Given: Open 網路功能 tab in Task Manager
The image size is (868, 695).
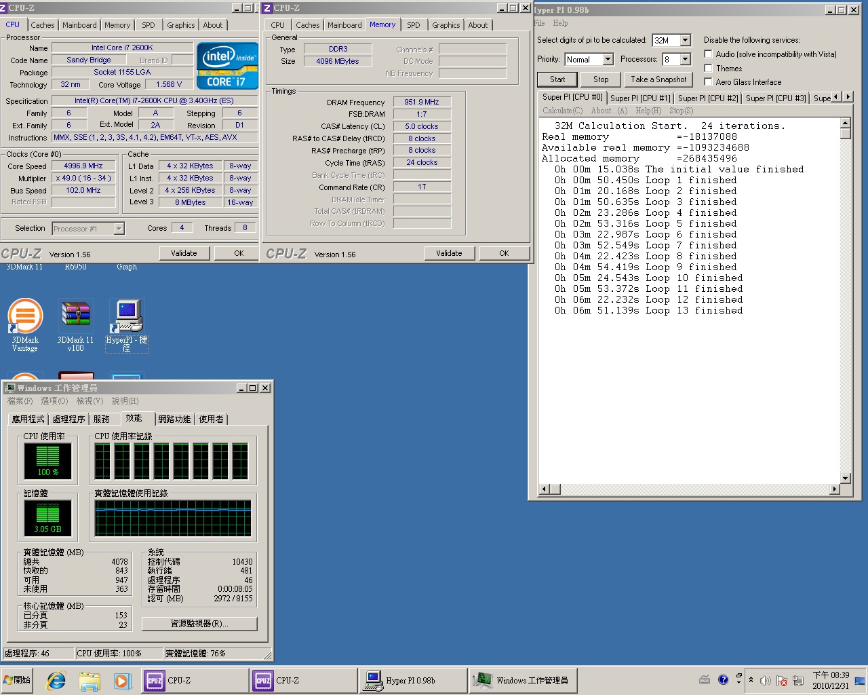Looking at the screenshot, I should [174, 419].
